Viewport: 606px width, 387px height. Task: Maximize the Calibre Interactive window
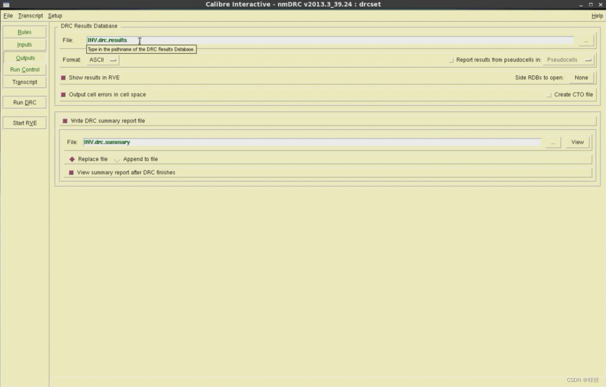pos(591,5)
